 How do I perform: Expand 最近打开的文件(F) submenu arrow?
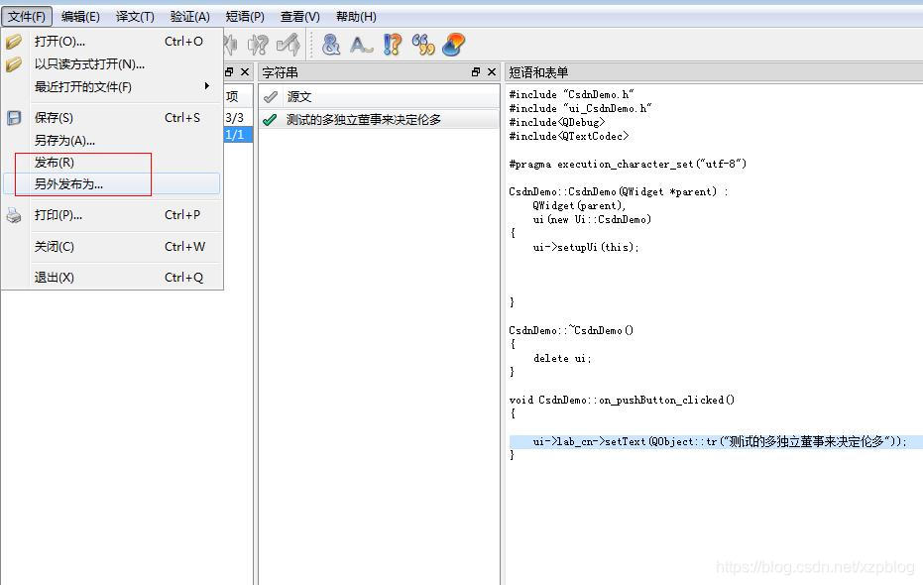click(x=206, y=86)
